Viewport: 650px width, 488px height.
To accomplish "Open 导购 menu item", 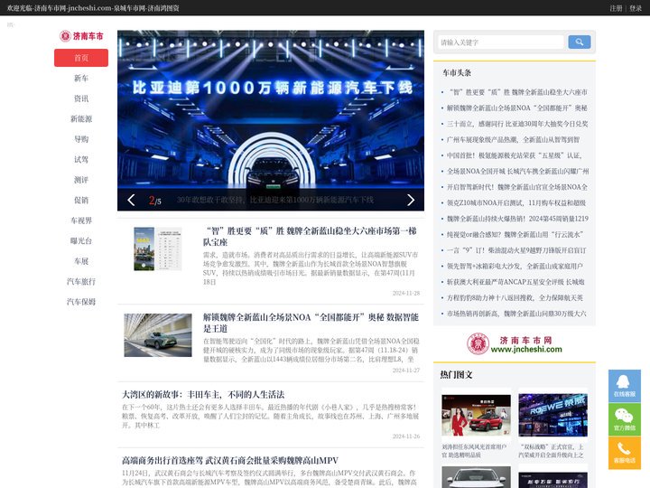I will click(81, 139).
